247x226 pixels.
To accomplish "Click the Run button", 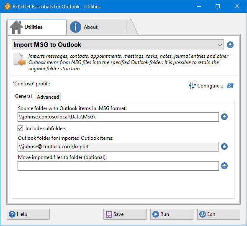I will point(172,214).
